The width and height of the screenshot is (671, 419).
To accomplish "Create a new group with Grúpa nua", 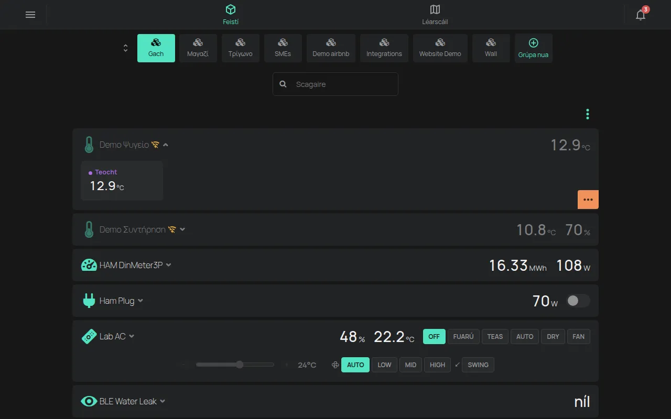I will pyautogui.click(x=534, y=48).
